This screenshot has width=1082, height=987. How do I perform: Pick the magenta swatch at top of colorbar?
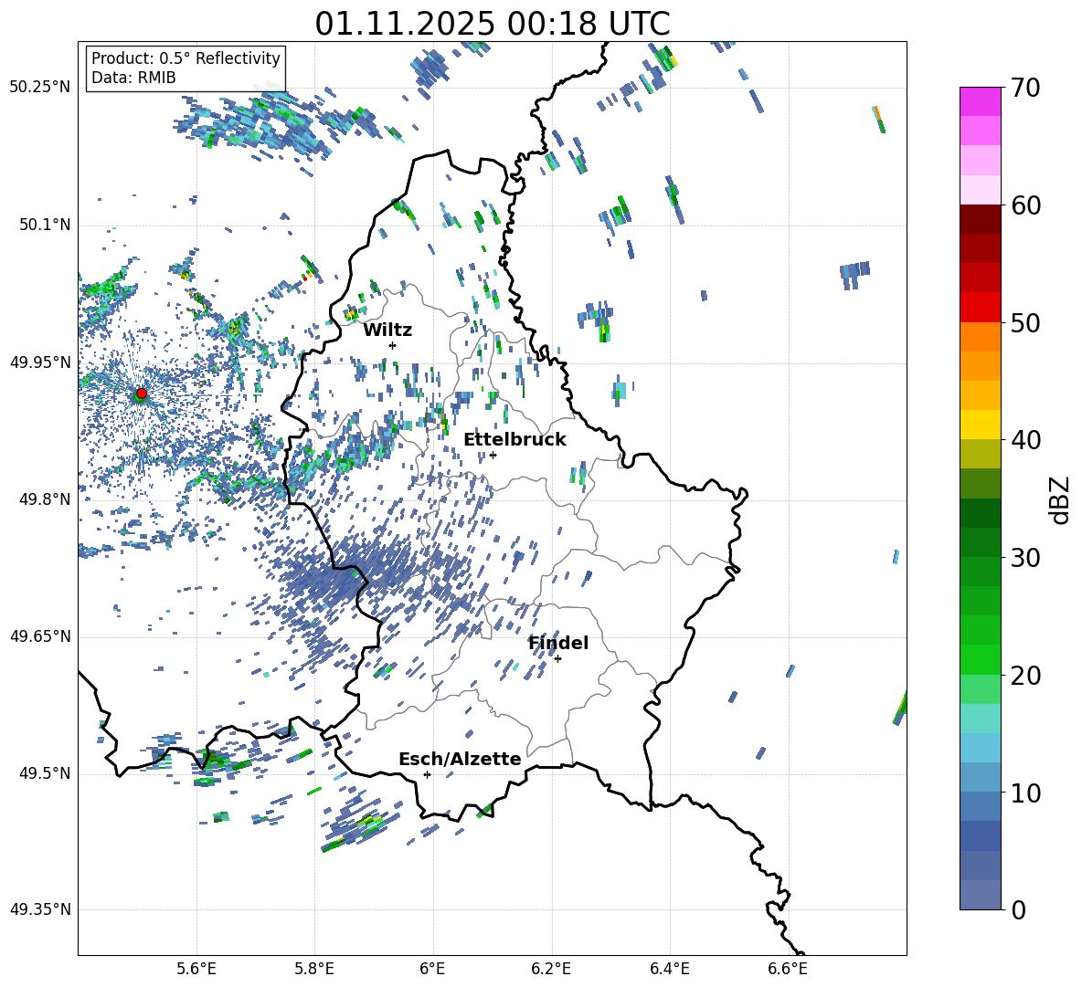pyautogui.click(x=981, y=101)
